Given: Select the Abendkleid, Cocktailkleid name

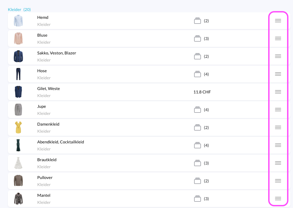Looking at the screenshot, I should [x=61, y=142].
